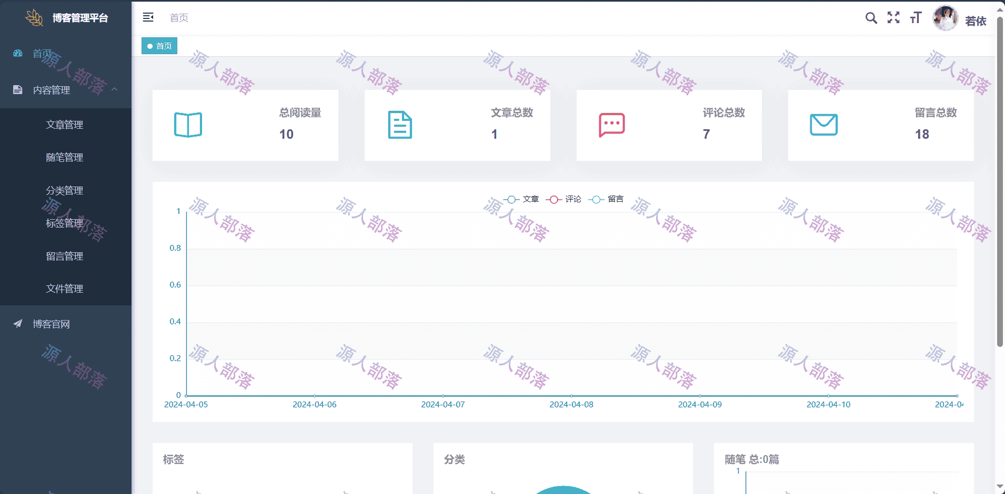
Task: Click the wheat logo icon in the sidebar header
Action: (34, 18)
